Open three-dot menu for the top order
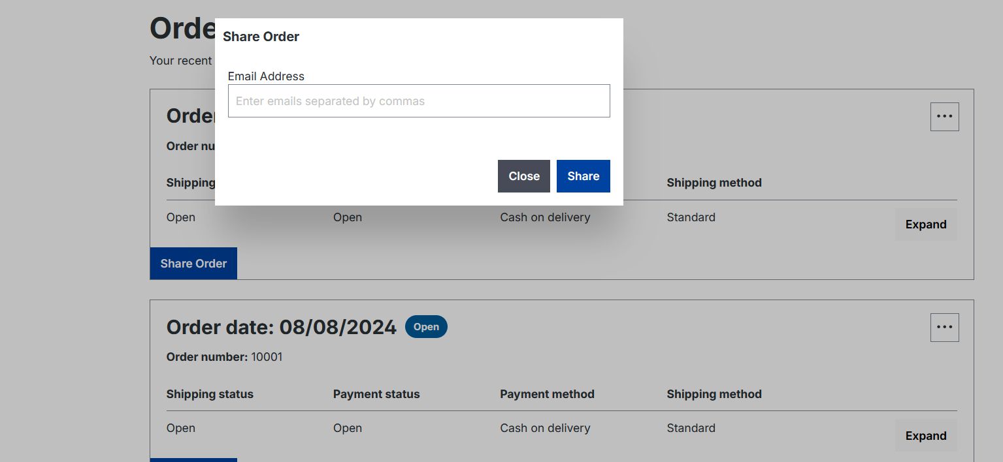1003x462 pixels. tap(944, 117)
